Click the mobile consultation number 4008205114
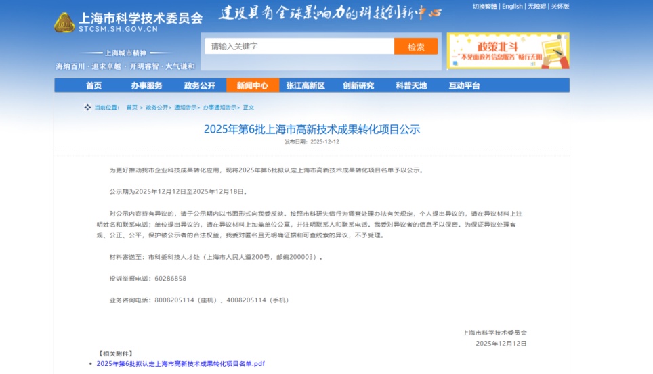The height and width of the screenshot is (374, 653). 246,300
